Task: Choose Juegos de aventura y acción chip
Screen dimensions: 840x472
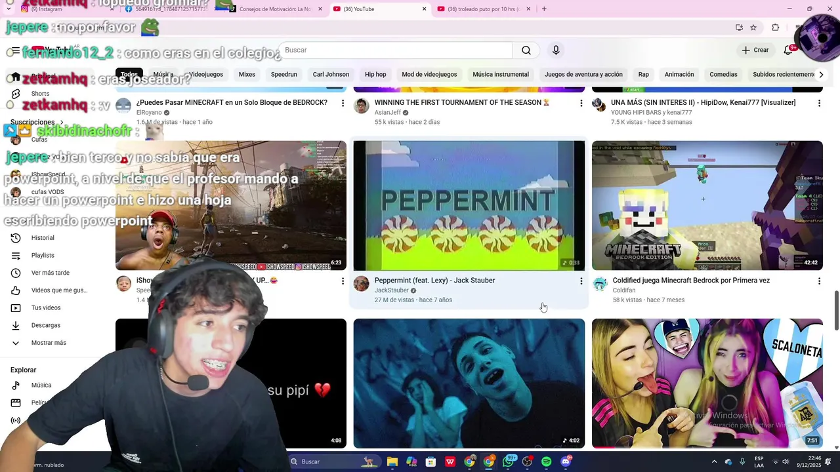Action: (x=583, y=75)
